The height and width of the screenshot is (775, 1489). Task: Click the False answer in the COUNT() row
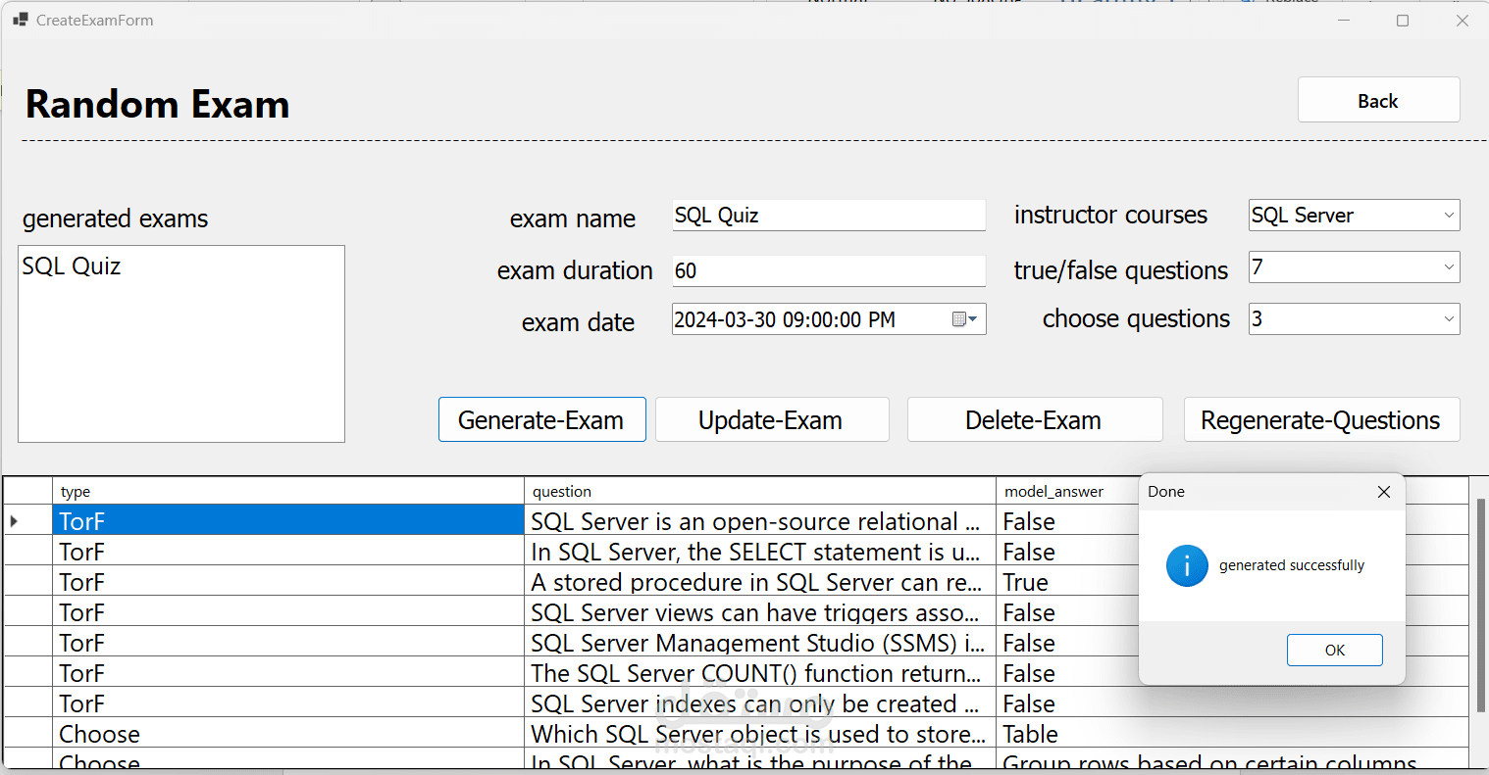(x=1067, y=673)
